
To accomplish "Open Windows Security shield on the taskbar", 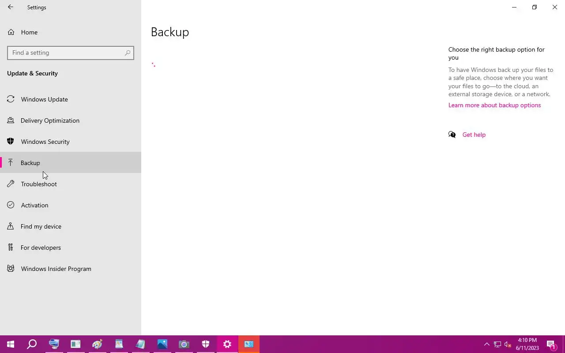I will (205, 344).
